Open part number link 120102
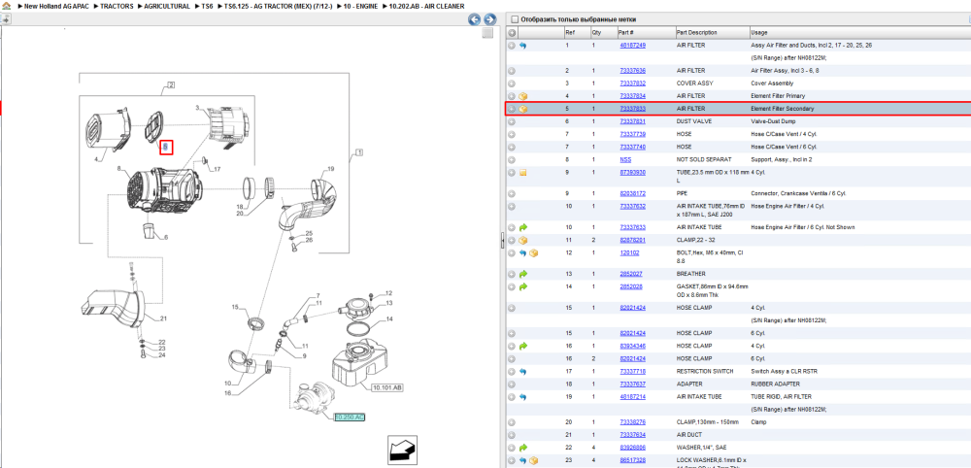971x468 pixels. (630, 253)
